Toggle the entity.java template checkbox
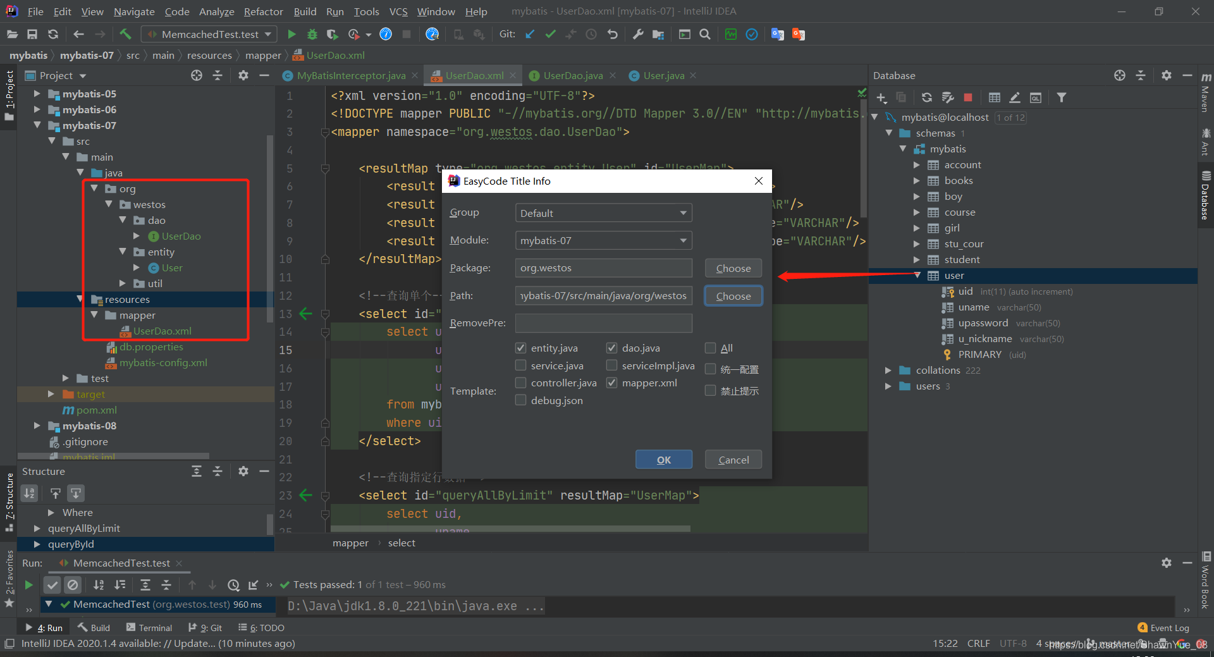This screenshot has height=657, width=1214. pyautogui.click(x=520, y=348)
